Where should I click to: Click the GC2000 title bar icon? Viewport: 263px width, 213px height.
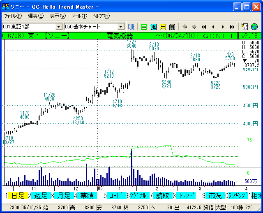5,7
